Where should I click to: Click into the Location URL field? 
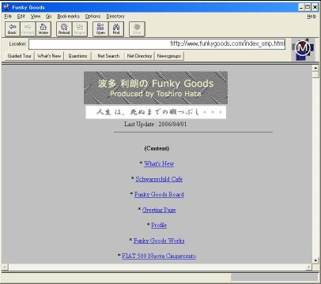pyautogui.click(x=157, y=44)
